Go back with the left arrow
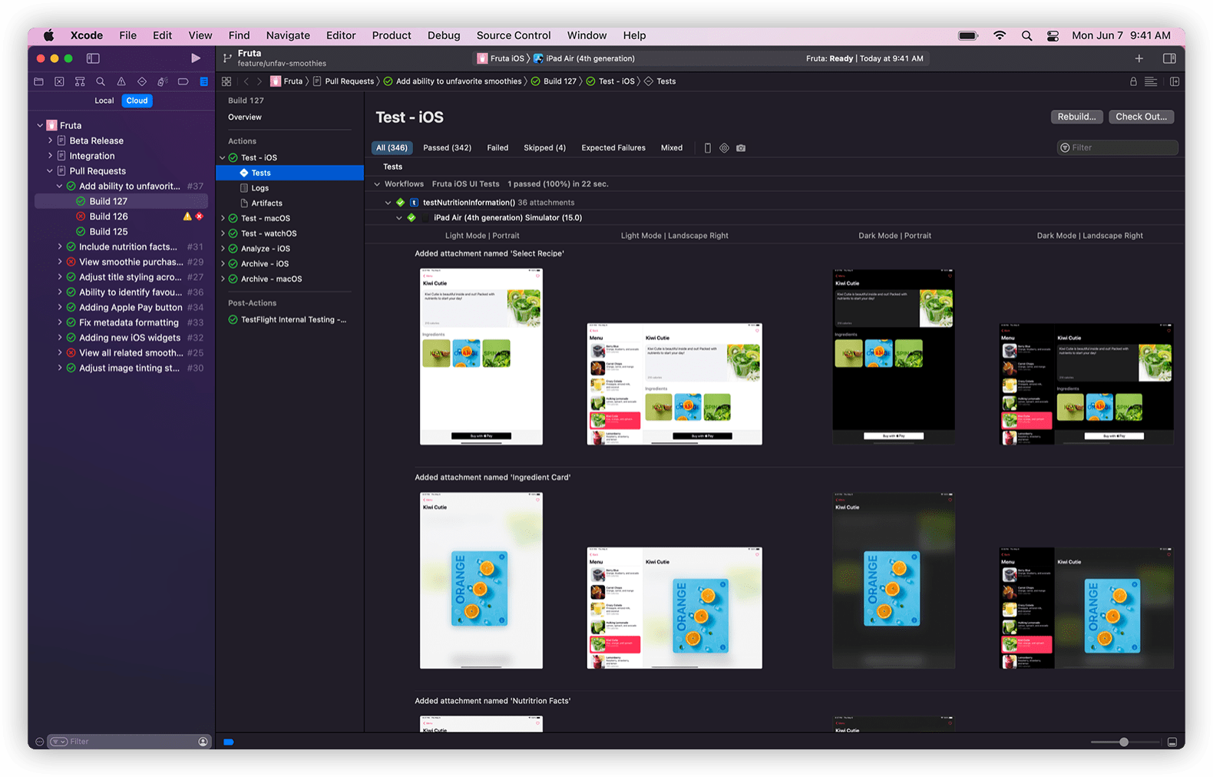Viewport: 1213px width, 777px height. 246,81
